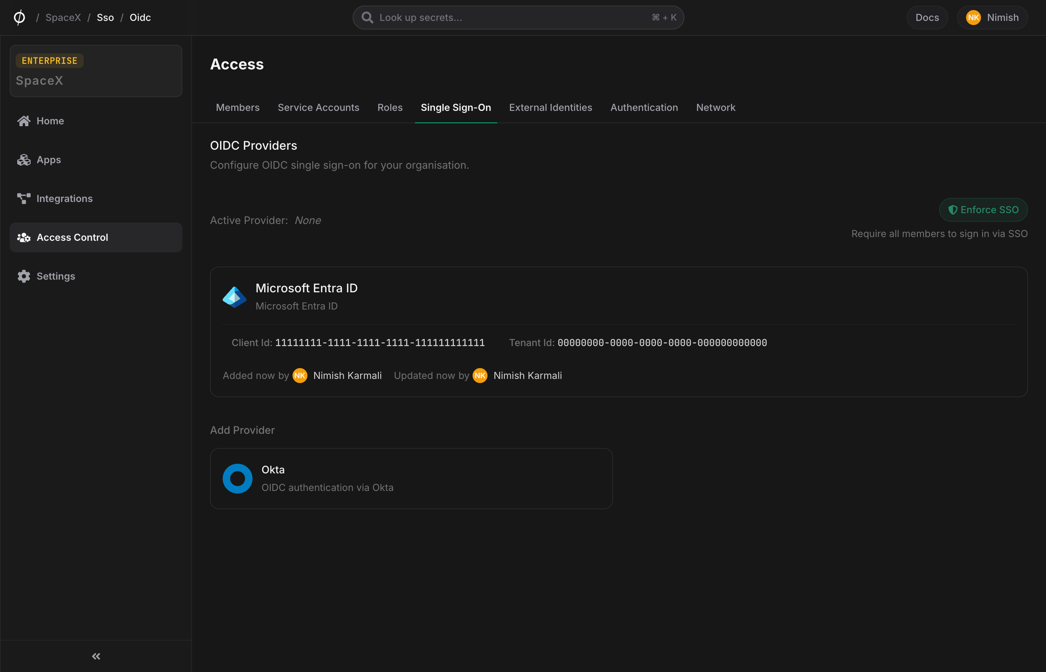Click the Infisical logo
Viewport: 1046px width, 672px height.
tap(19, 18)
